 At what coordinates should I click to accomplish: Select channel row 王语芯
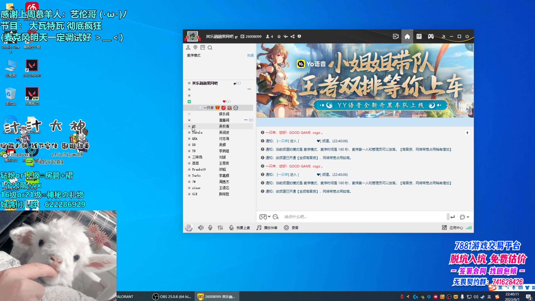coord(218,188)
